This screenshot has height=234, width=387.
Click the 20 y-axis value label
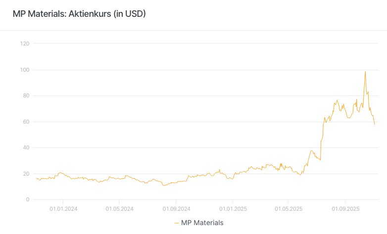coord(26,174)
